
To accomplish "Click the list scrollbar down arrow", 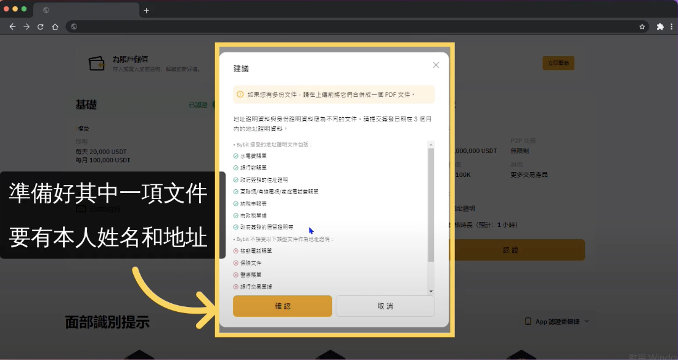I will pyautogui.click(x=431, y=291).
